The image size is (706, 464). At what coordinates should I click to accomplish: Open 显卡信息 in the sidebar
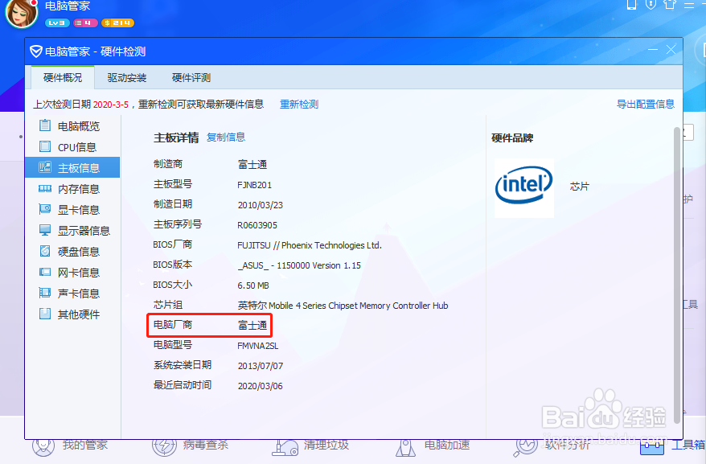click(72, 209)
